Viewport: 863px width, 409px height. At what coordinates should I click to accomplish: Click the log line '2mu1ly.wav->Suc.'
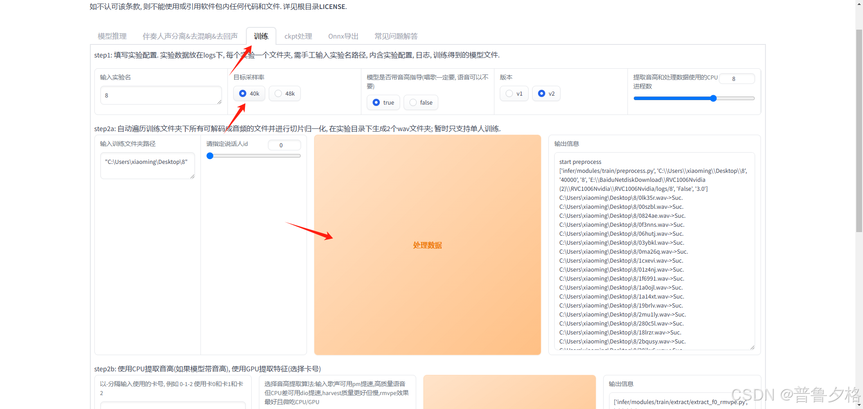623,314
